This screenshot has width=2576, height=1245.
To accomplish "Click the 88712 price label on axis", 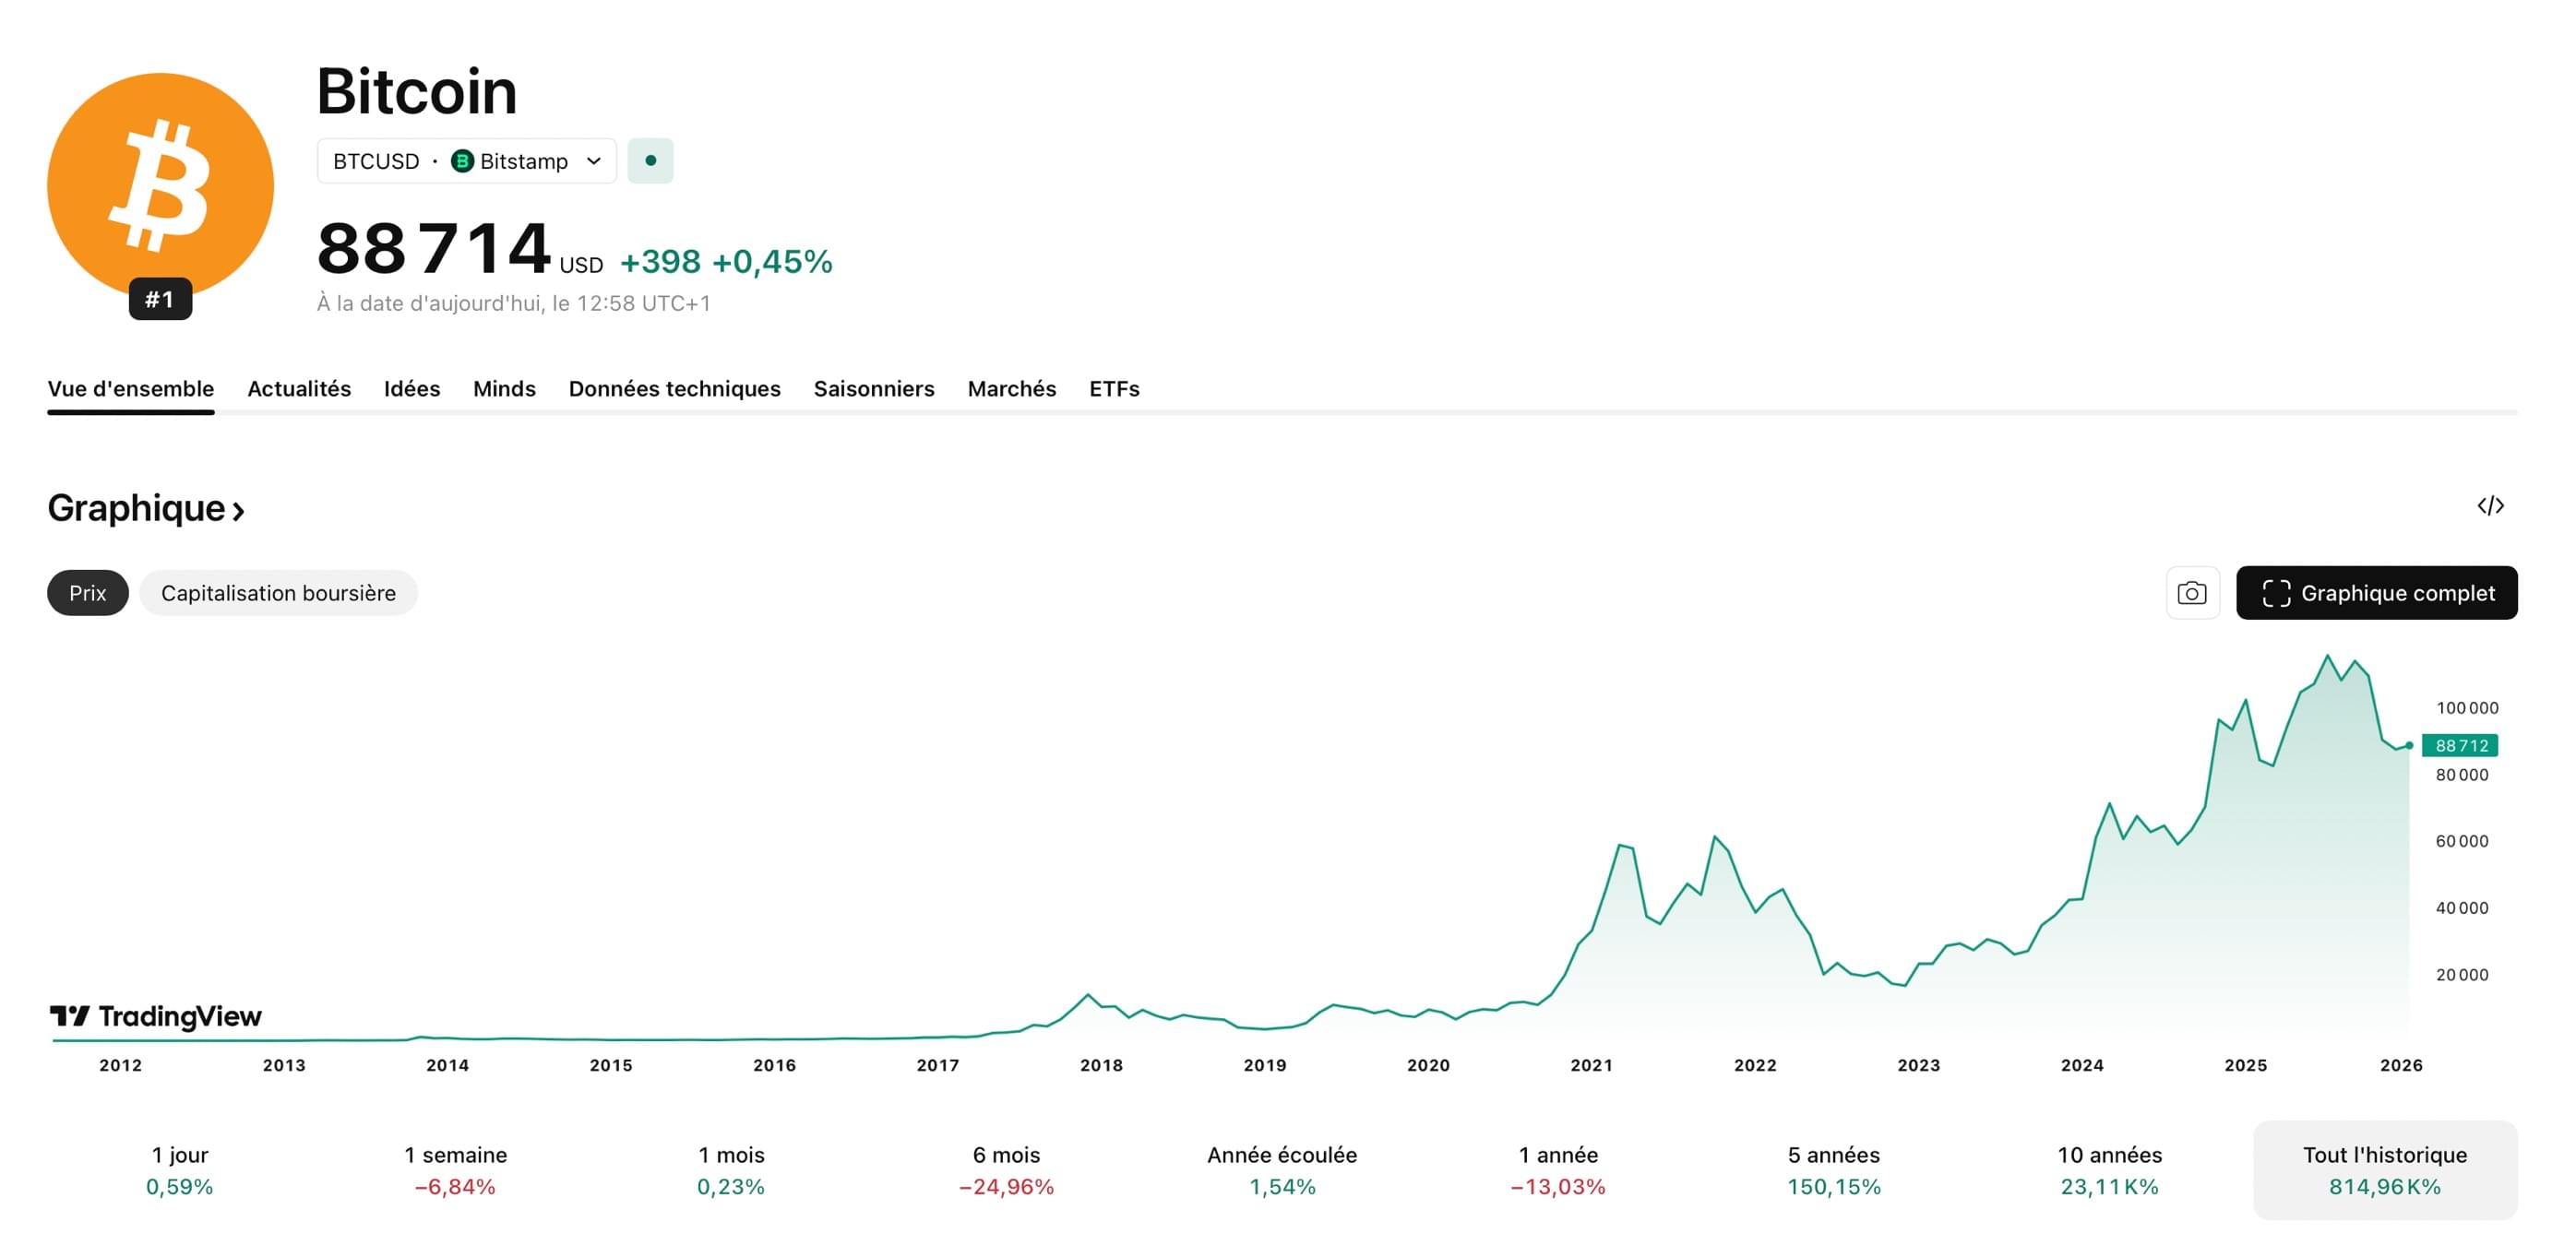I will click(2460, 745).
